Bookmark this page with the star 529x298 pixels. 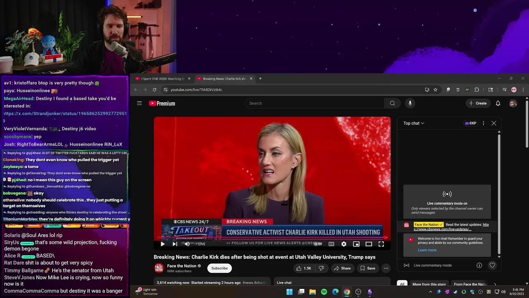point(436,90)
